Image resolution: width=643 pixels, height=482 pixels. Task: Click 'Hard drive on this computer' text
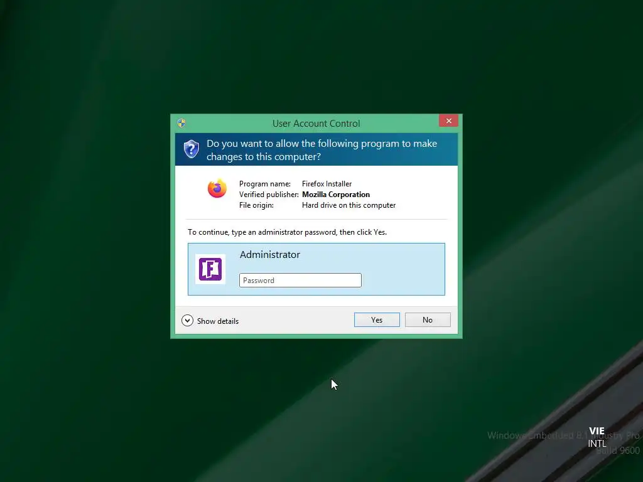pos(349,205)
